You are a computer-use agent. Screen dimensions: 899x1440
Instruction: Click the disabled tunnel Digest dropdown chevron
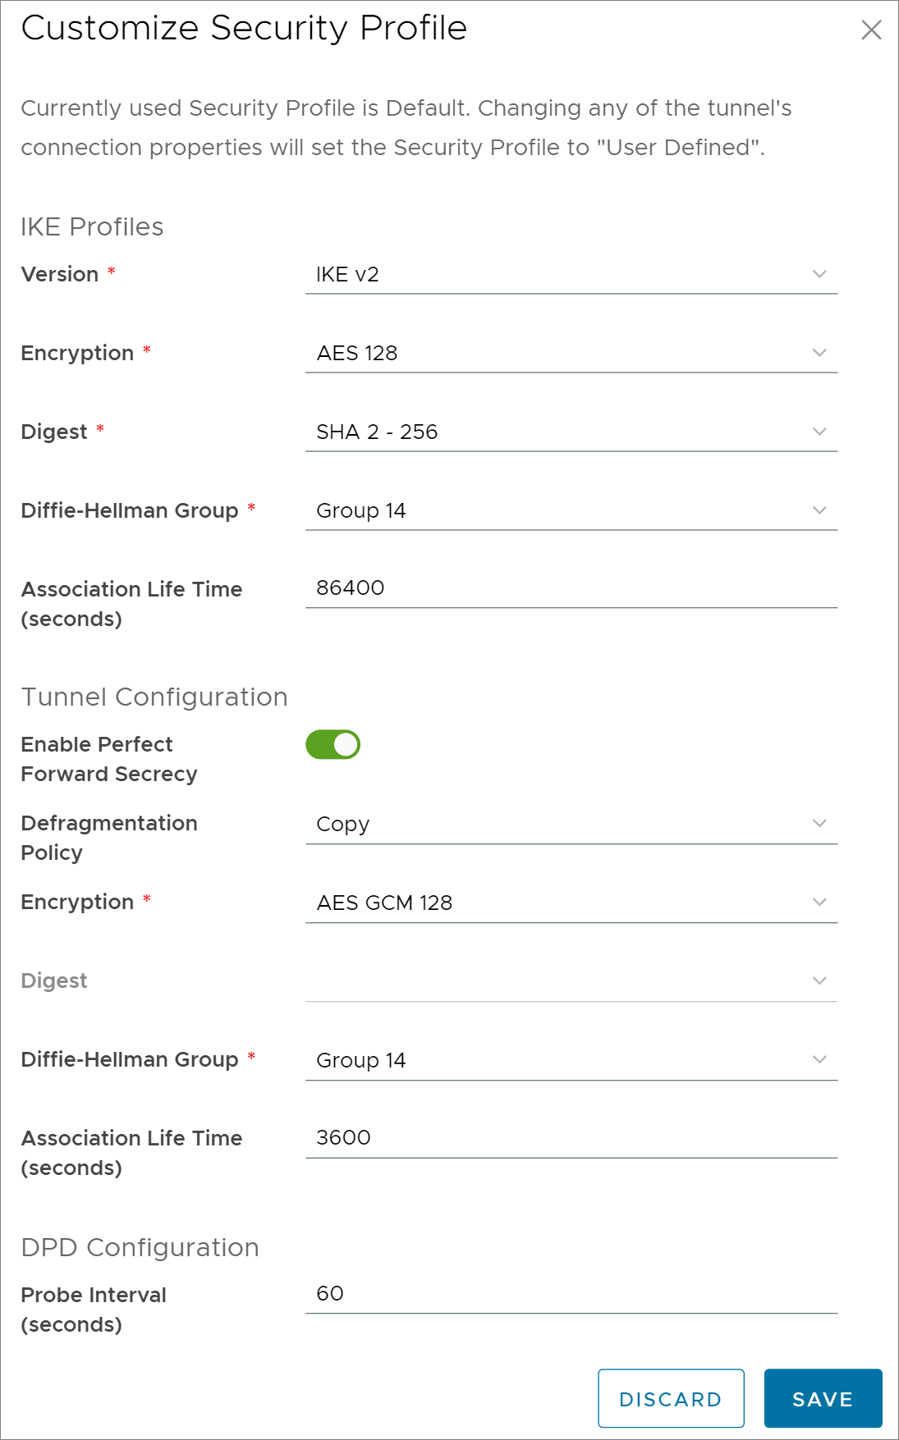pos(819,981)
